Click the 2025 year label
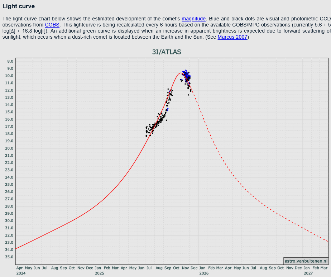The image size is (331, 277). (100, 273)
